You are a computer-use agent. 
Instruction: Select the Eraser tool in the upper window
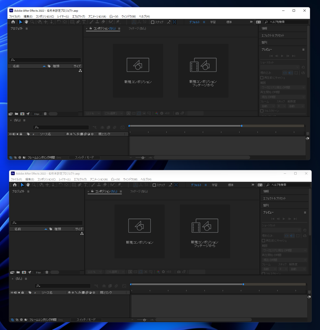point(103,22)
